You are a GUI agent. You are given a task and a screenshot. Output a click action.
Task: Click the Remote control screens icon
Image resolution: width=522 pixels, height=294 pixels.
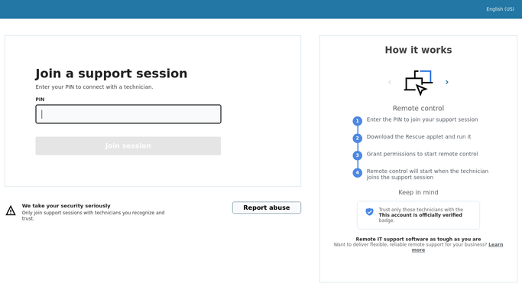(419, 83)
